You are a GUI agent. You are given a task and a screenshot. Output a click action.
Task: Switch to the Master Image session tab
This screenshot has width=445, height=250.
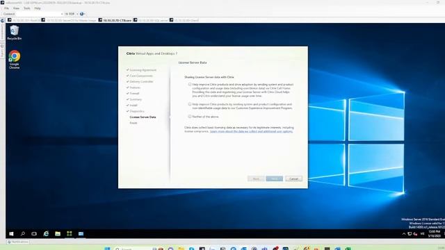pos(70,20)
